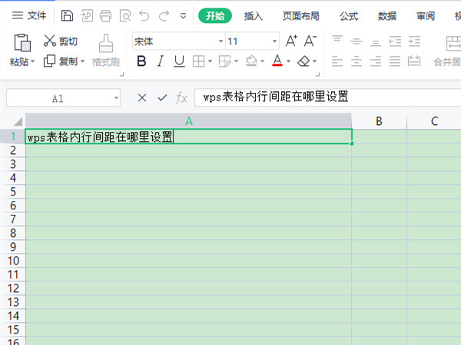Screen dimensions: 461x345
Task: Click the Decrease font size A- icon
Action: [x=310, y=41]
